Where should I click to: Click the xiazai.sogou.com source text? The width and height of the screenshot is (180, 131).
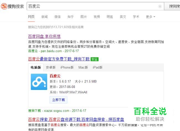tap(56, 111)
